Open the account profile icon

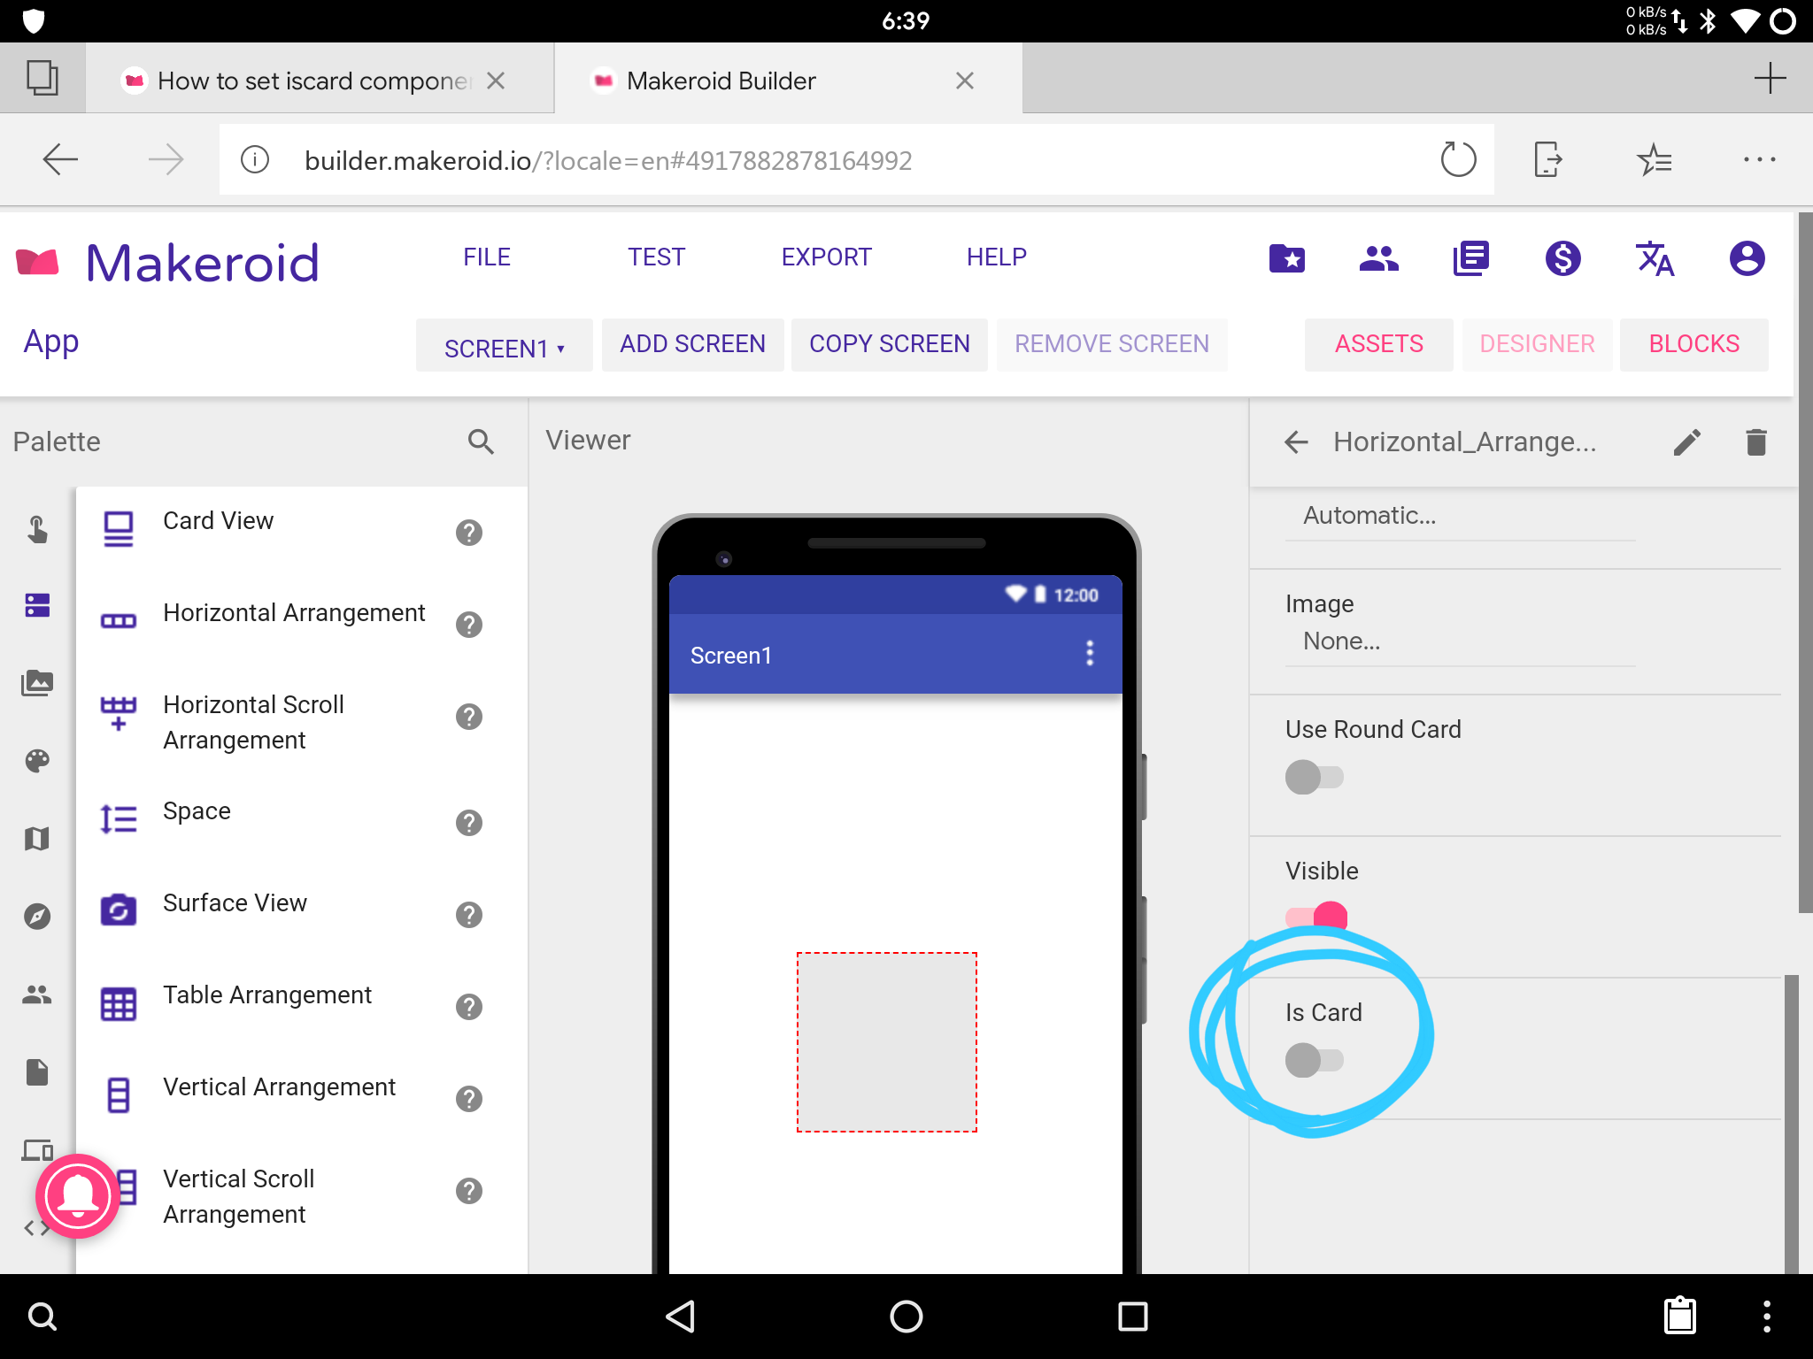click(x=1747, y=258)
